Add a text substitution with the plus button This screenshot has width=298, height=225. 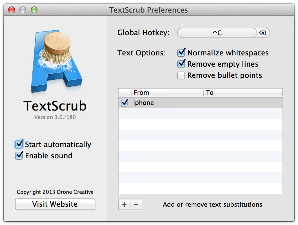(124, 204)
